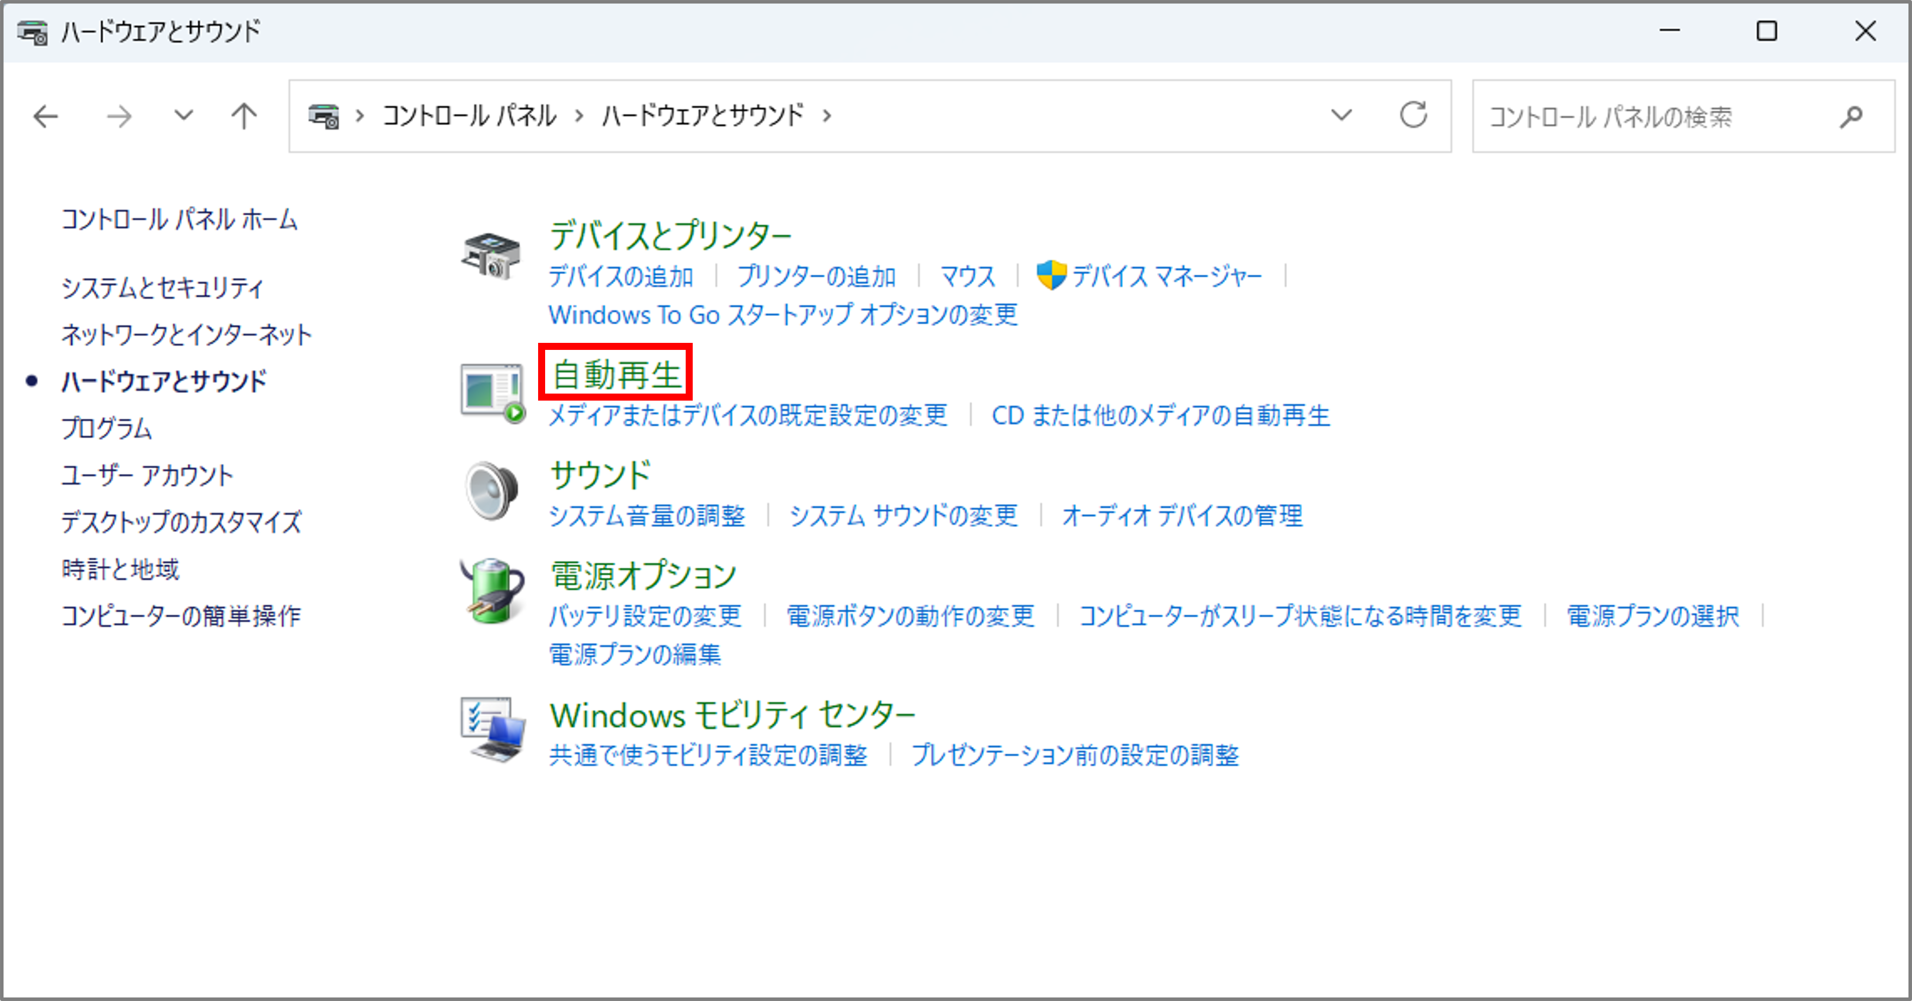Open コンピューターの簡単操作 in sidebar

[x=181, y=616]
